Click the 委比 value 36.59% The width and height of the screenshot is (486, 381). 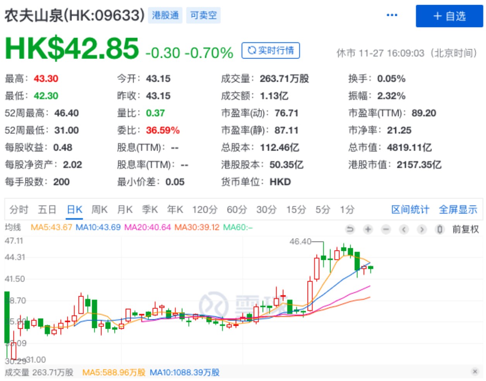(x=163, y=130)
